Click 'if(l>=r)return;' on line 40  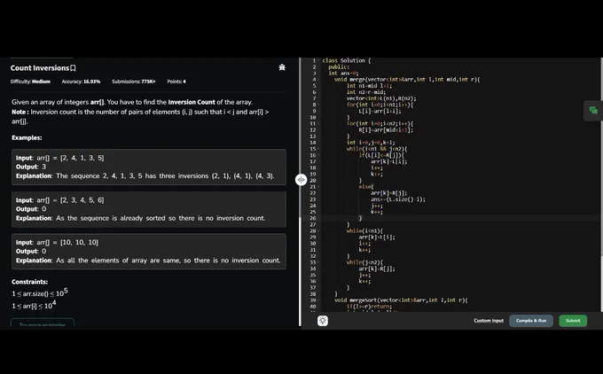(x=369, y=307)
